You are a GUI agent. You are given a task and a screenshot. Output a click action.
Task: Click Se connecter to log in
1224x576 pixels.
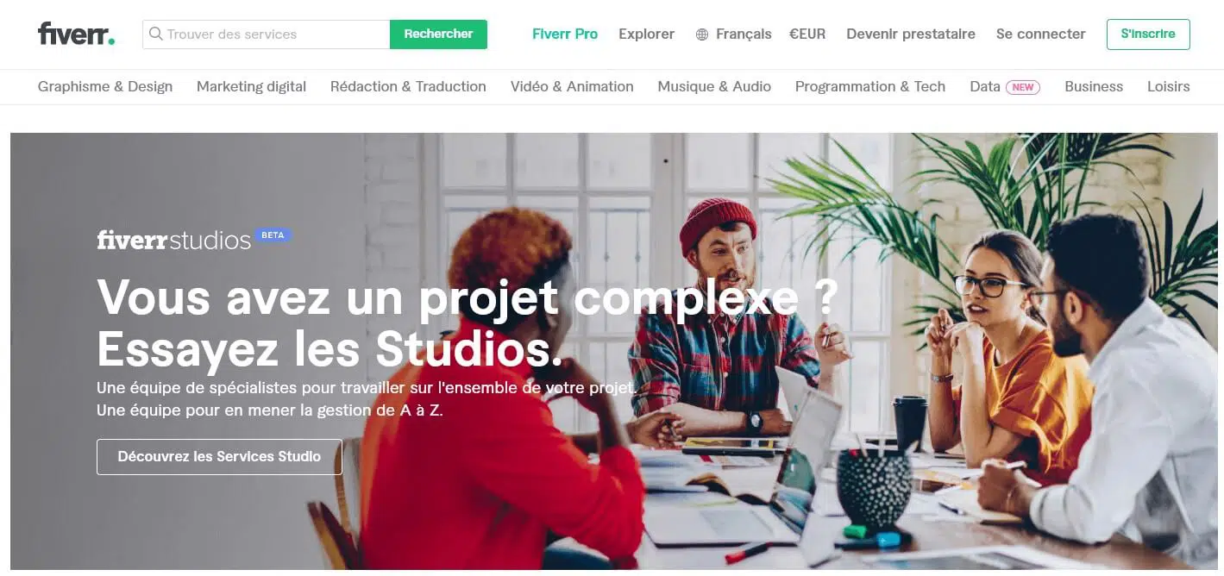pos(1040,34)
